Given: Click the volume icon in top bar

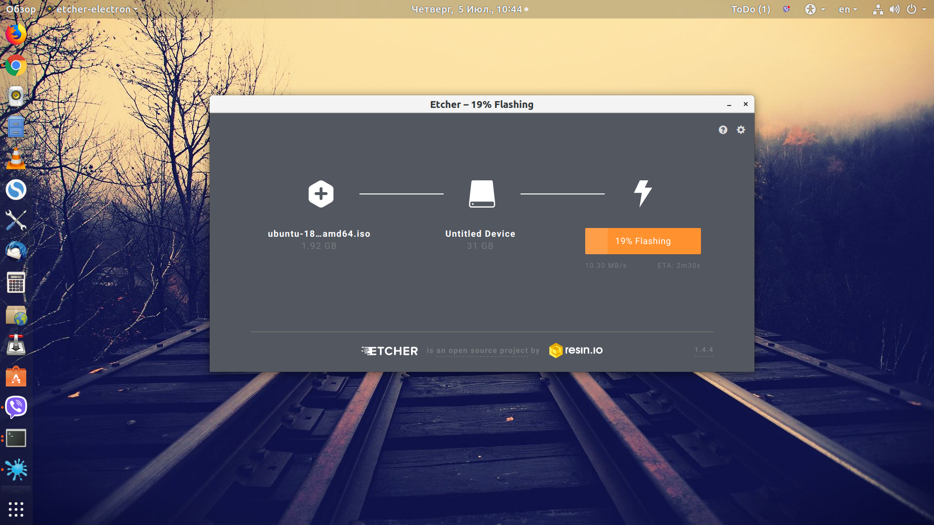Looking at the screenshot, I should coord(895,9).
